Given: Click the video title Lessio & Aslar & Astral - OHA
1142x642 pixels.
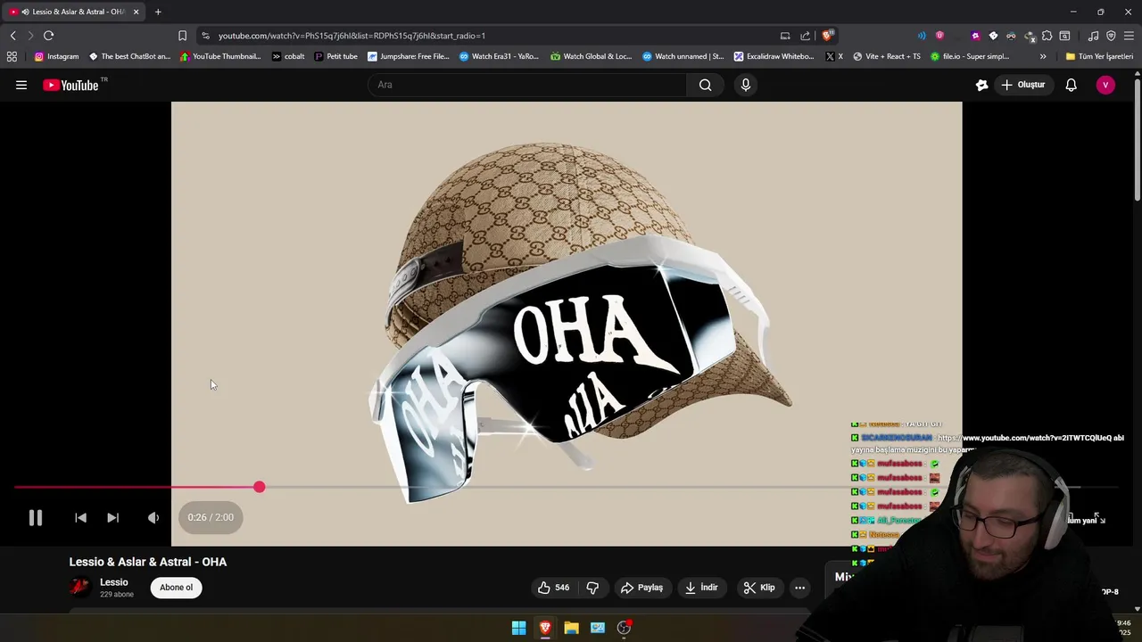Looking at the screenshot, I should [x=148, y=562].
